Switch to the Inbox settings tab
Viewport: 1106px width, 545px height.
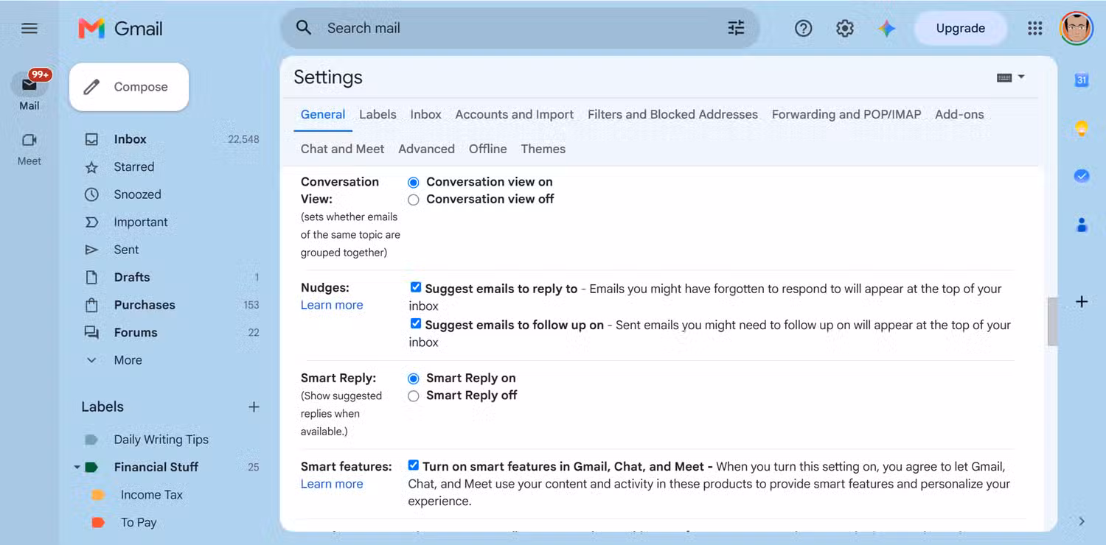click(x=426, y=115)
